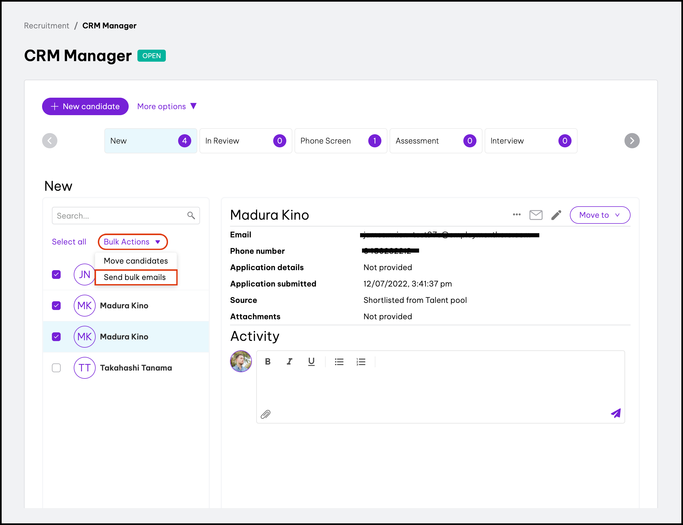Screen dimensions: 683x525
Task: Collapse the Bulk Actions dropdown
Action: tap(133, 242)
